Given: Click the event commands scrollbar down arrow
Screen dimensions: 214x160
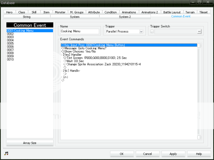Looking at the screenshot, I should 199,137.
